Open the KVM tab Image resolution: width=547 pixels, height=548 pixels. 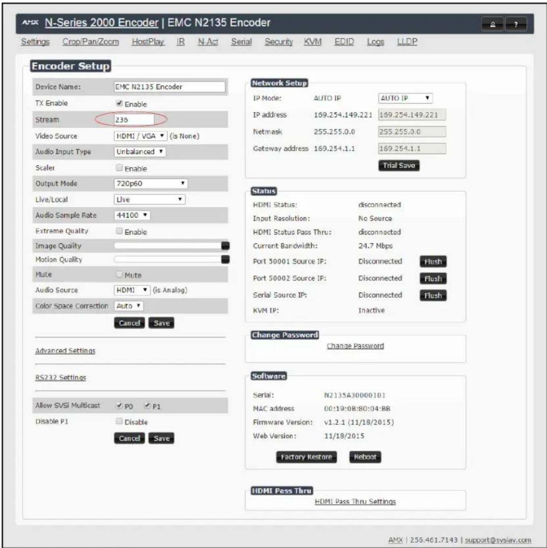[313, 42]
